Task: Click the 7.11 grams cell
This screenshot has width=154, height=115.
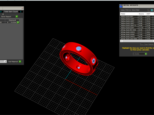Action: click(142, 17)
